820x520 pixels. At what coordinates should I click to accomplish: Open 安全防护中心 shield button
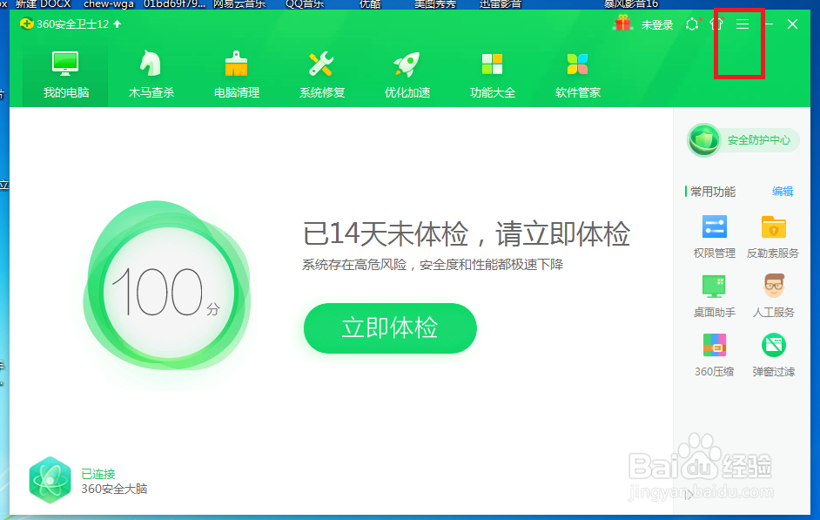coord(743,140)
